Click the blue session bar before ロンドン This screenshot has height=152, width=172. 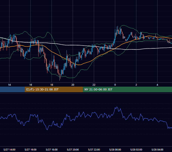point(12,89)
